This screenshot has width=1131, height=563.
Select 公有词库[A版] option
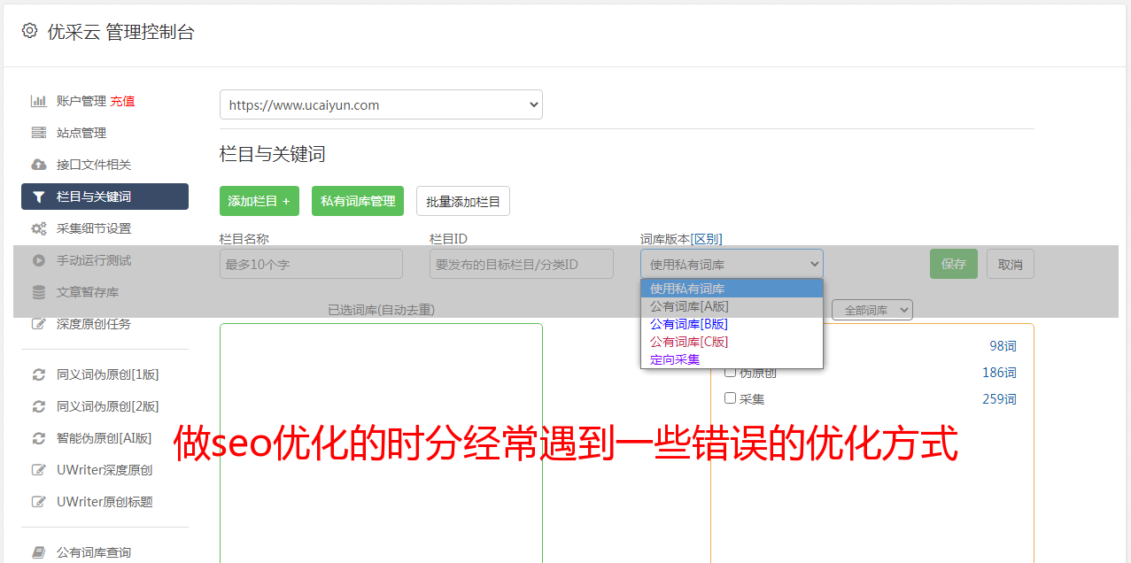[x=732, y=306]
